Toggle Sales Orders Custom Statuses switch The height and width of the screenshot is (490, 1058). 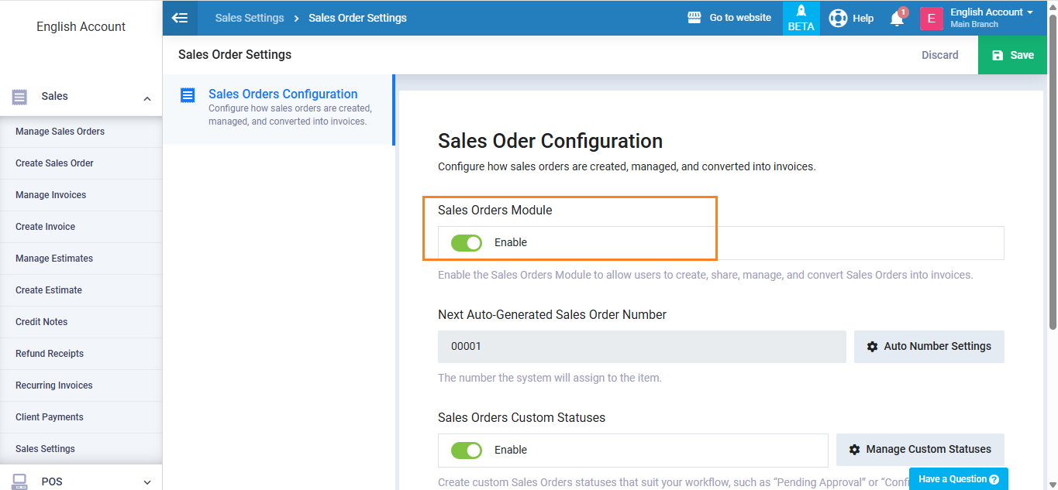click(x=467, y=451)
